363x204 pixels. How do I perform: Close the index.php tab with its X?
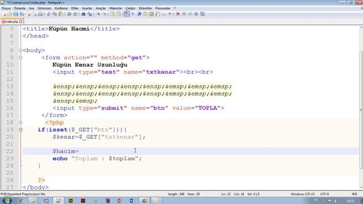(x=21, y=22)
